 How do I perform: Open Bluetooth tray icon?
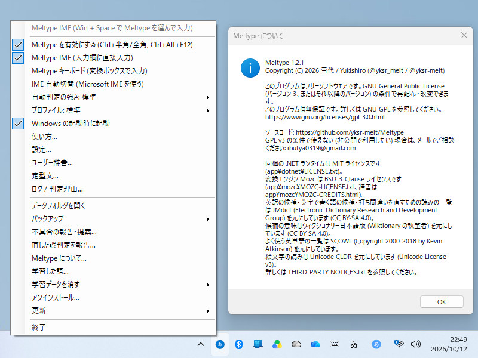tap(239, 344)
